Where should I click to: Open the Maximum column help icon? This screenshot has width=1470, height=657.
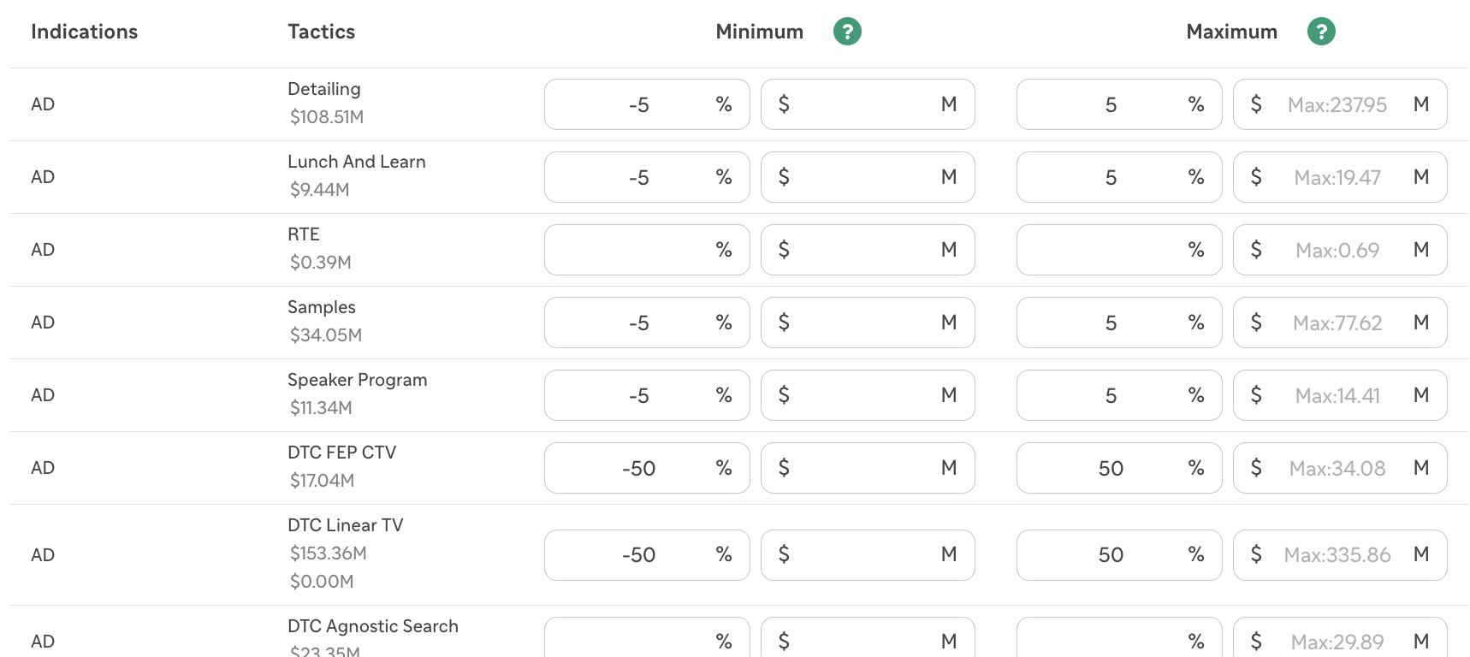tap(1321, 32)
